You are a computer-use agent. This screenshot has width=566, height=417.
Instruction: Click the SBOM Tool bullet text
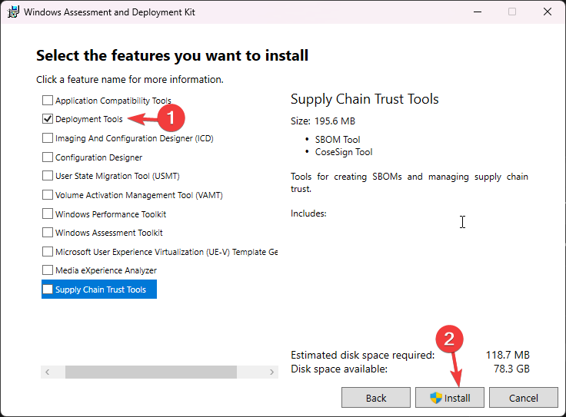tap(338, 140)
